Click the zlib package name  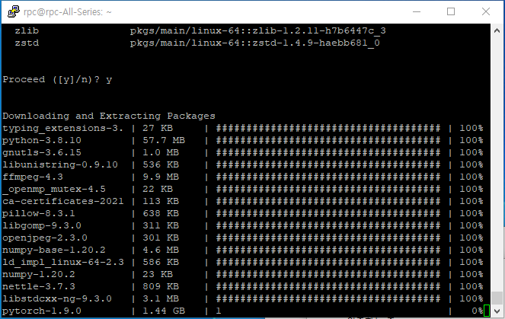tap(27, 31)
